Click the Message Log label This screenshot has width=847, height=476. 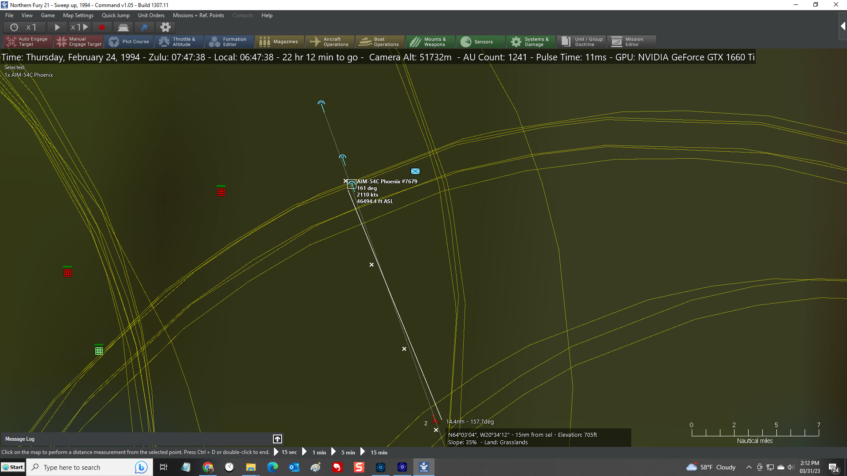(20, 439)
